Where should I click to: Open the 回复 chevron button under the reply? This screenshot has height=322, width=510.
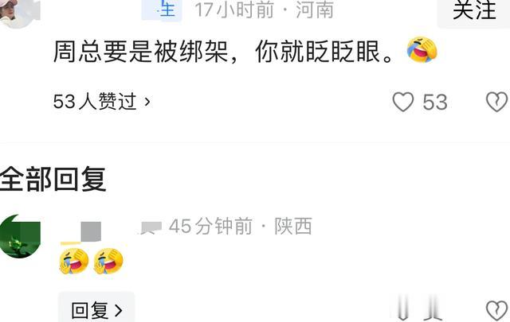pos(96,309)
